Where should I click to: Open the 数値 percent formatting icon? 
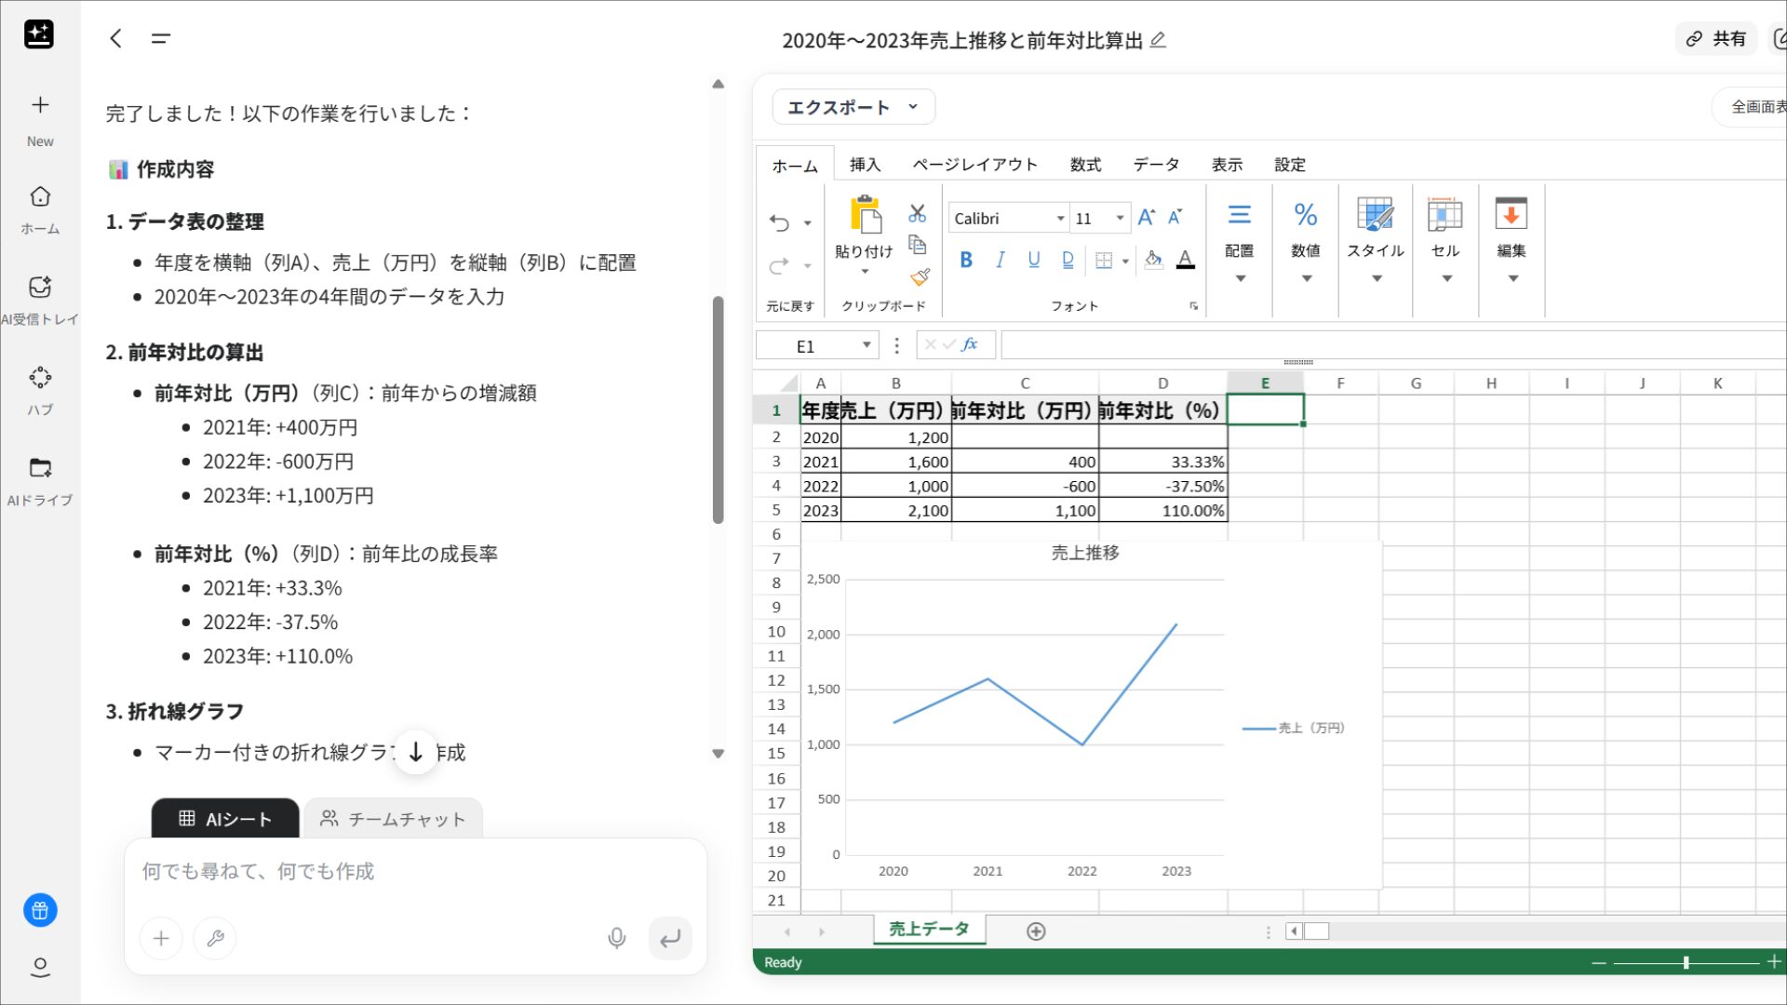tap(1305, 216)
